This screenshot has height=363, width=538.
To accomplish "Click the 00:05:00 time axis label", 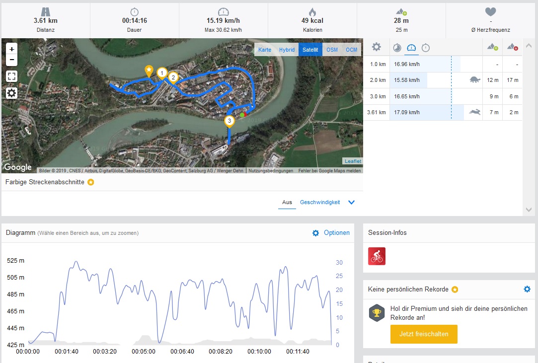I will point(144,352).
